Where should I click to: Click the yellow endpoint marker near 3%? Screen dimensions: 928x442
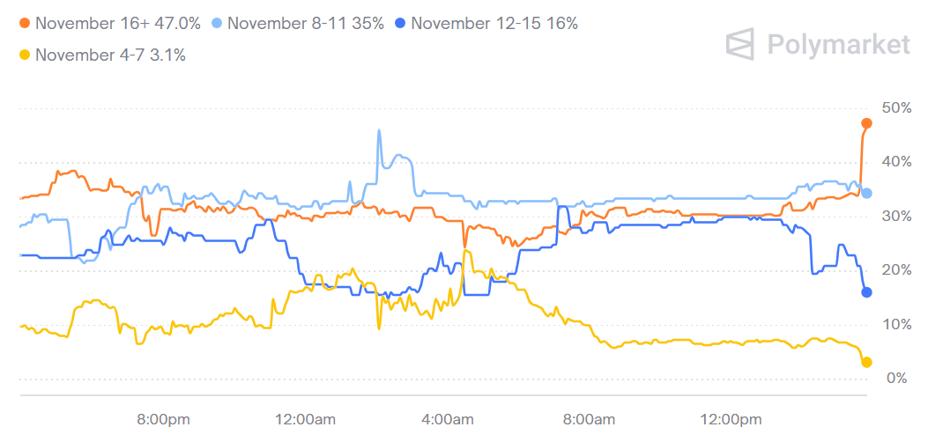[x=866, y=362]
